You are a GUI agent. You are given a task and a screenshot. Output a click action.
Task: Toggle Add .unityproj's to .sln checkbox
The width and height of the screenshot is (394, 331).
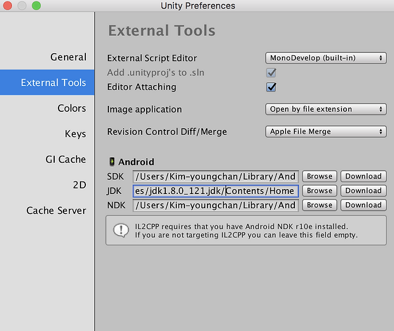click(271, 73)
